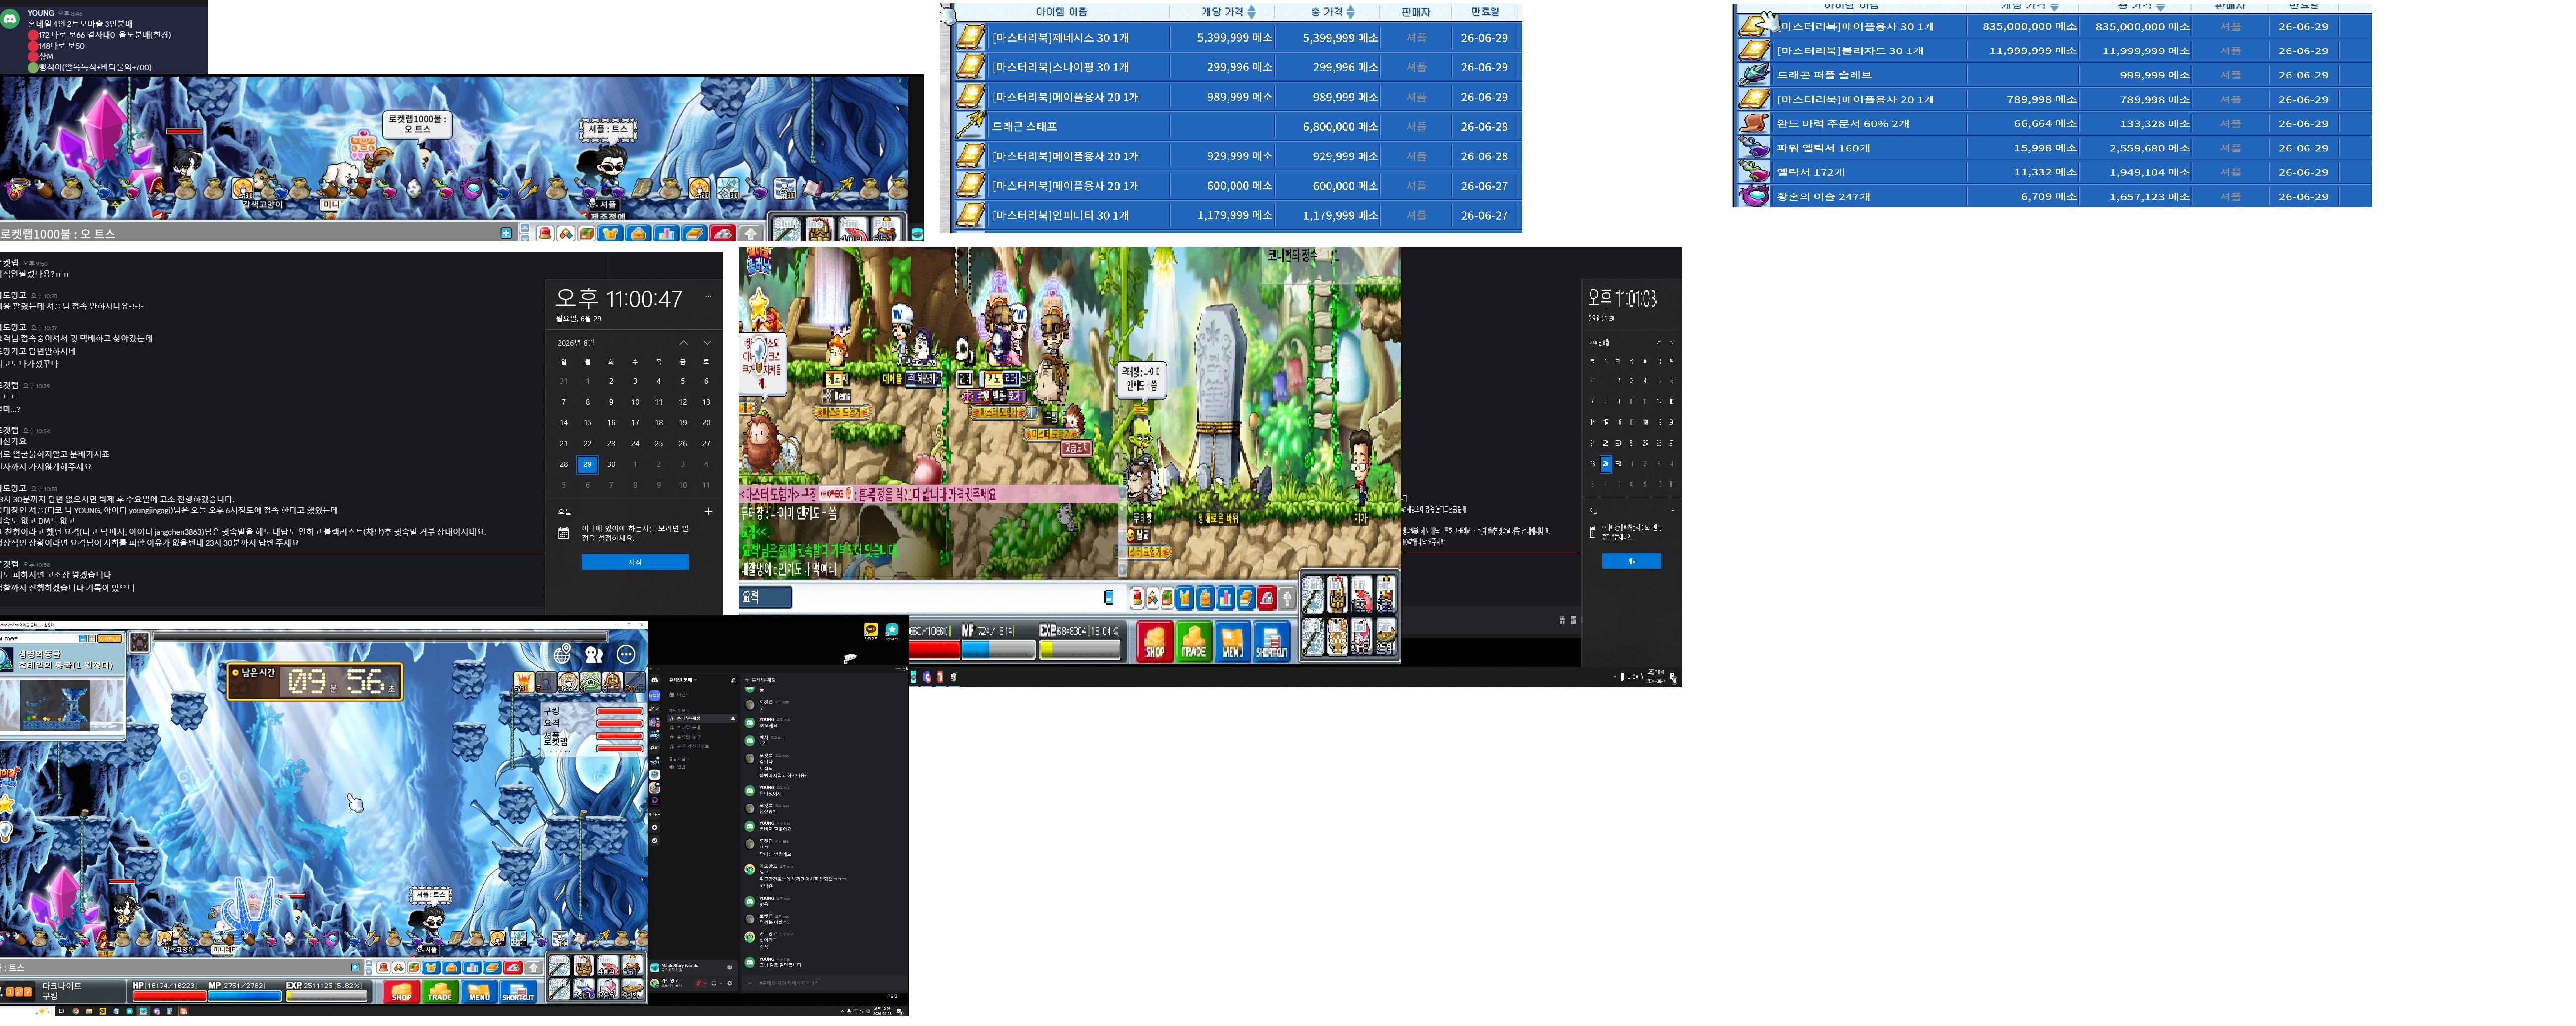Select the 드래곤 스태프 item icon
Viewport: 2576px width, 1026px height.
[969, 126]
